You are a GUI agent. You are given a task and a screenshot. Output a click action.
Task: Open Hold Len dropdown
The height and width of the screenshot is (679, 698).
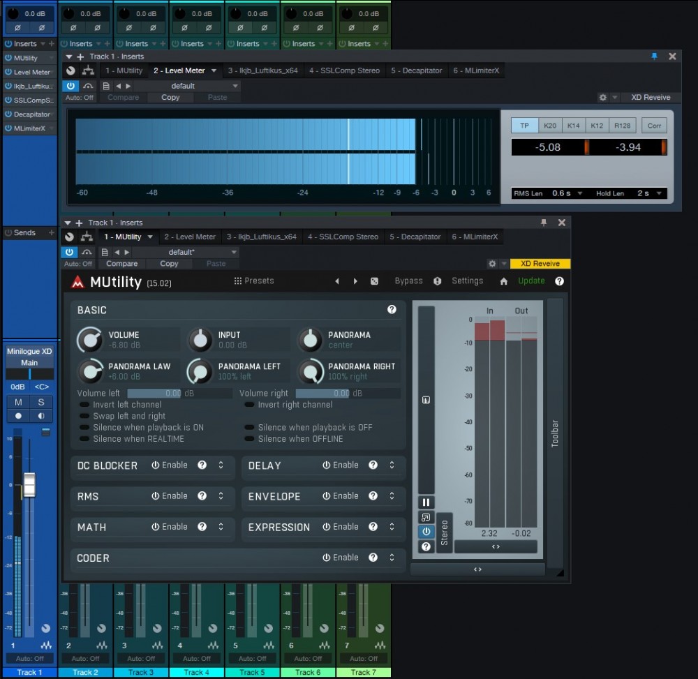(659, 193)
